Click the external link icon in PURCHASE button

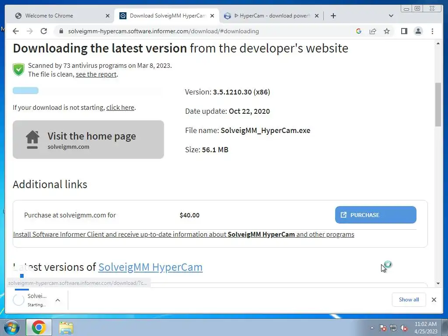pos(343,215)
